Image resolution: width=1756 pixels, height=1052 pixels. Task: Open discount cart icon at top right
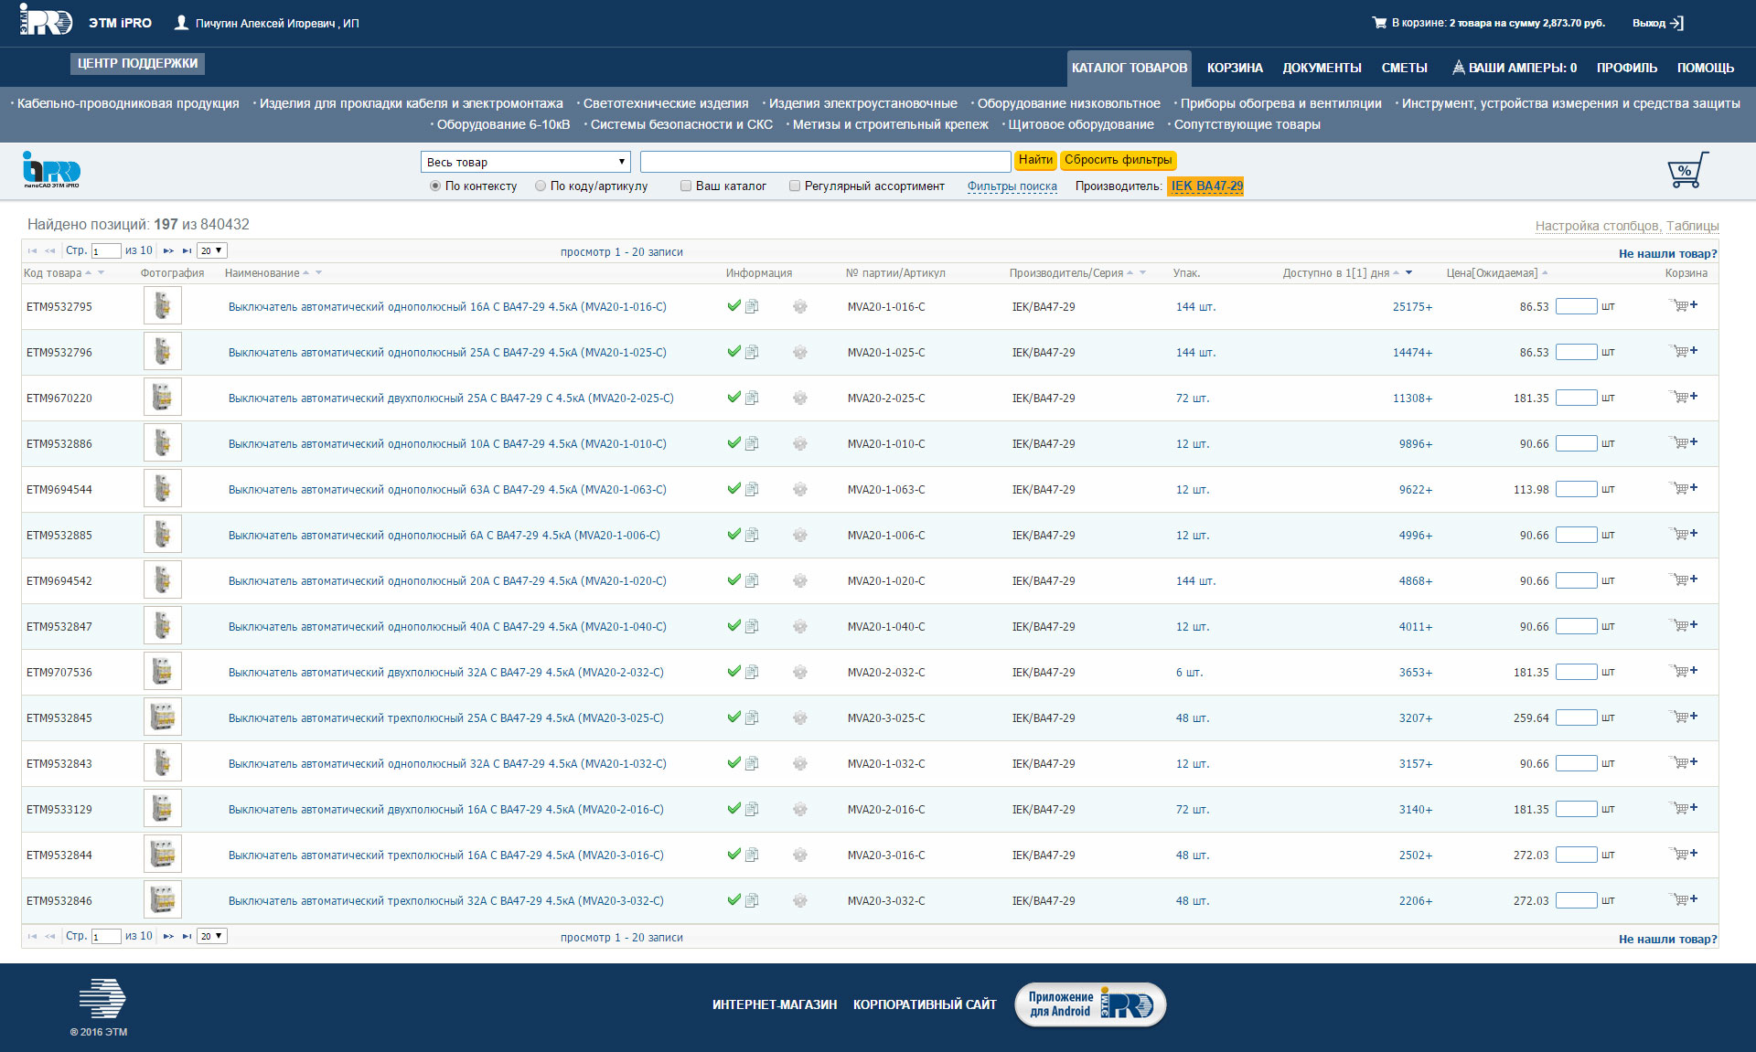(x=1687, y=170)
